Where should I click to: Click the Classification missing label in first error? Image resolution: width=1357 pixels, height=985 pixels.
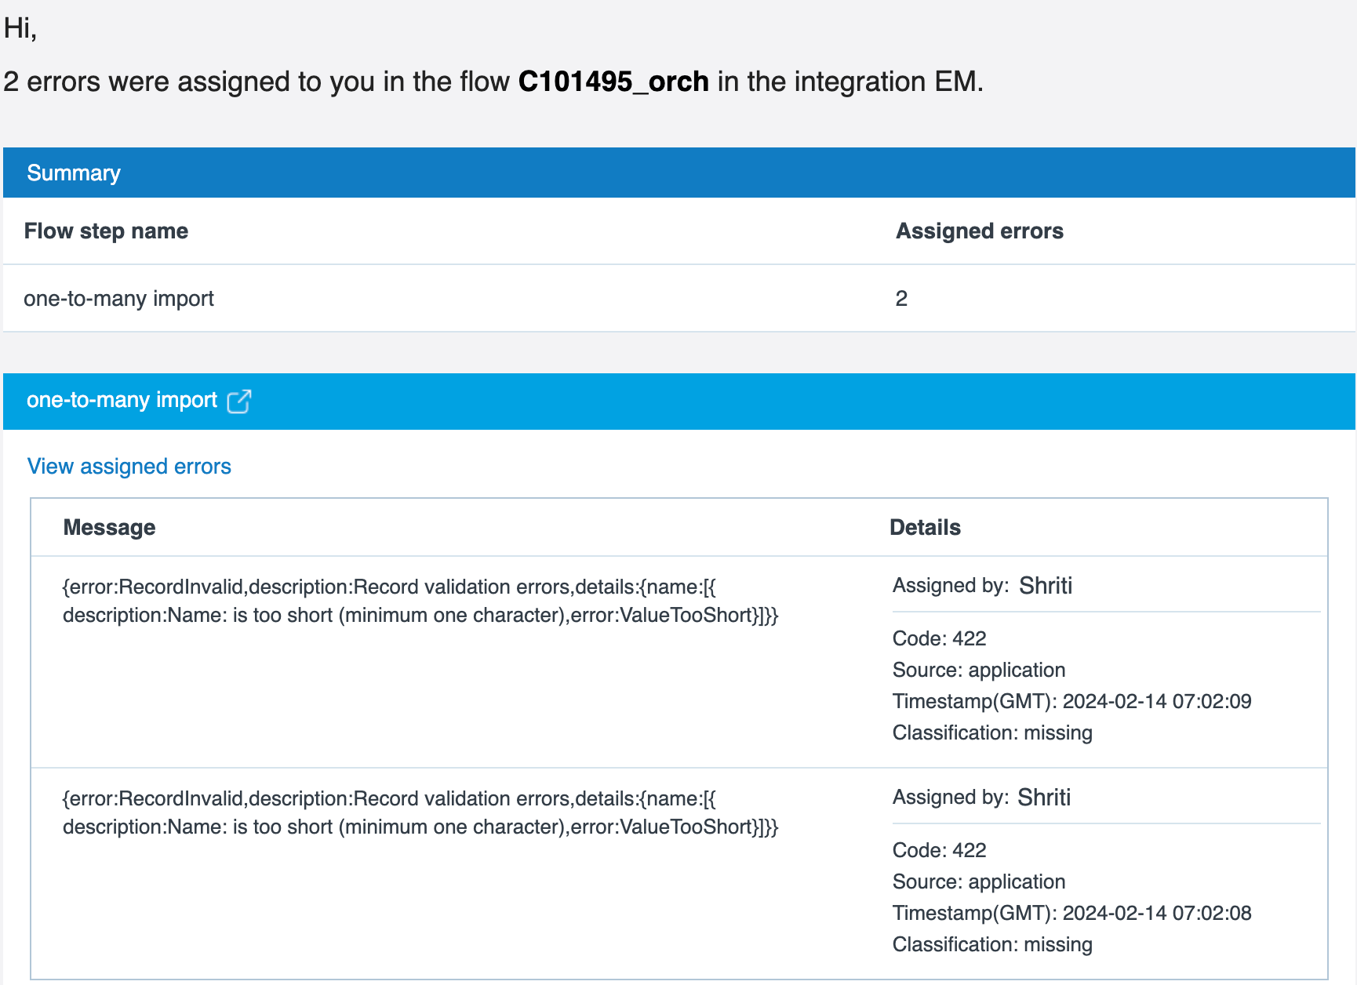point(992,732)
